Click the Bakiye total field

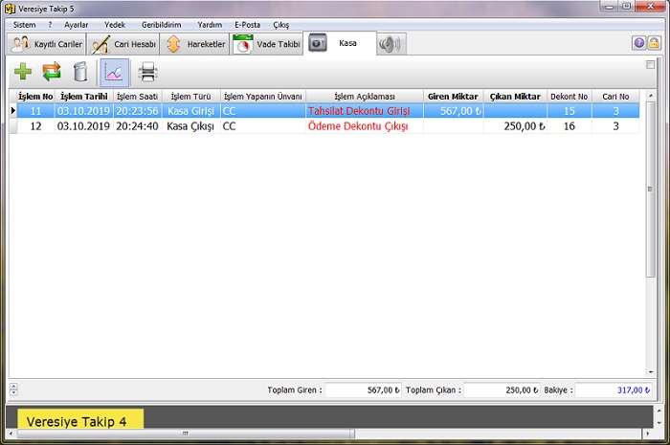[614, 389]
